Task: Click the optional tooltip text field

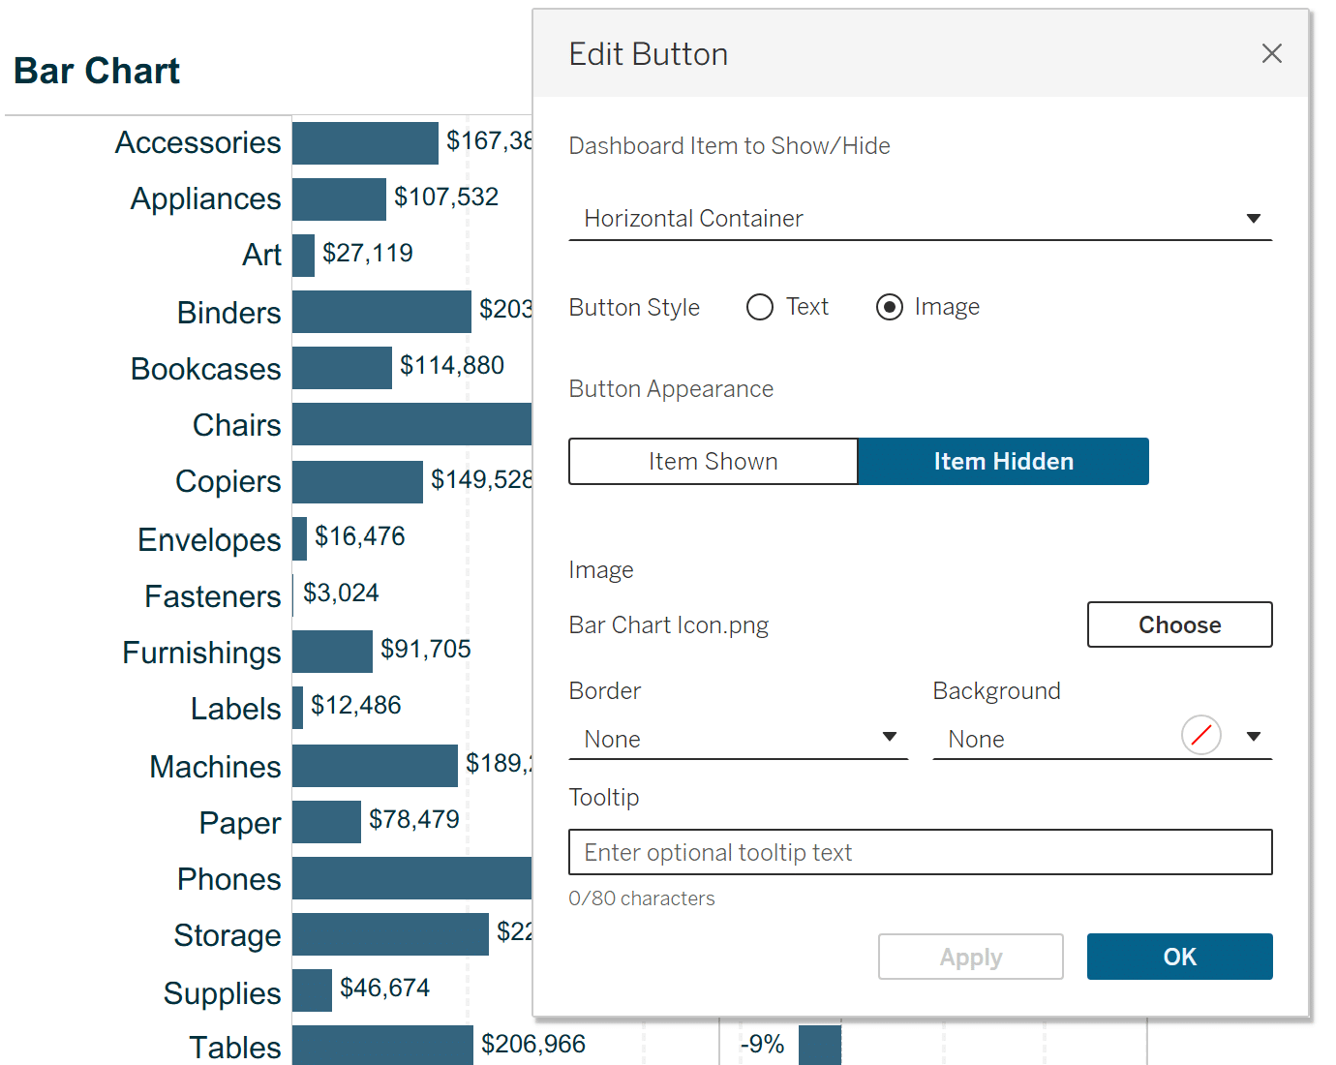Action: [x=920, y=852]
